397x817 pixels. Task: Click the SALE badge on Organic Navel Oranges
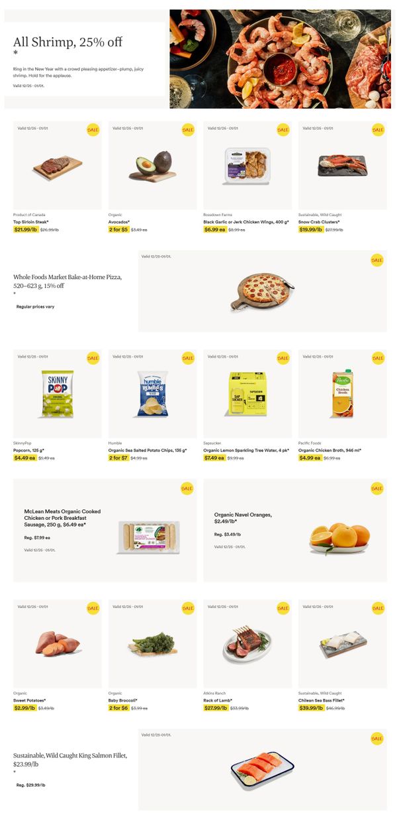click(377, 489)
